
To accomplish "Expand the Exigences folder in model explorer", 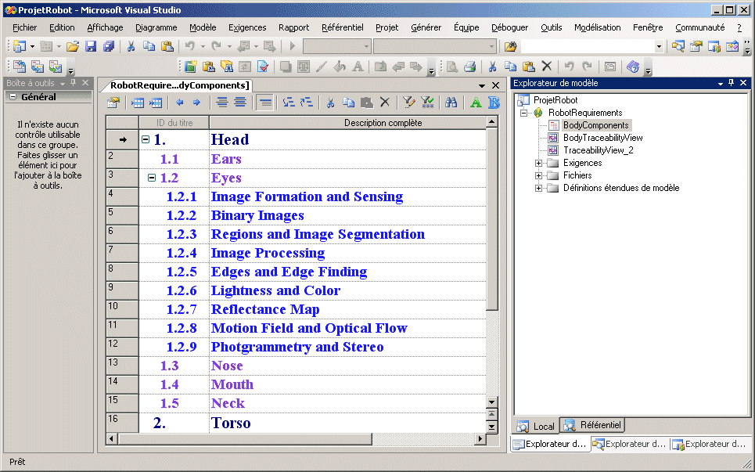I will pos(538,163).
